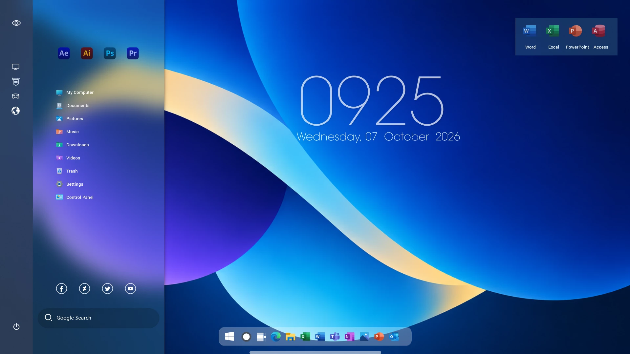
Task: Launch Word from the desktop launcher
Action: click(530, 37)
